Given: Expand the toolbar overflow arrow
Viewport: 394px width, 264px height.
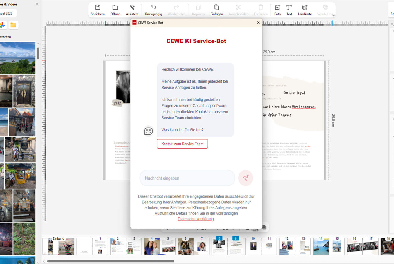Looking at the screenshot, I should tap(334, 15).
